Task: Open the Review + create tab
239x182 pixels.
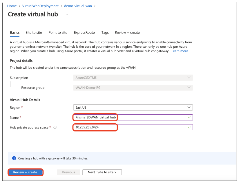Action: pos(127,33)
